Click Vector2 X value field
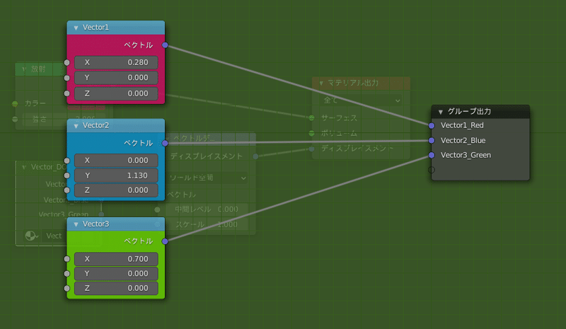 116,161
